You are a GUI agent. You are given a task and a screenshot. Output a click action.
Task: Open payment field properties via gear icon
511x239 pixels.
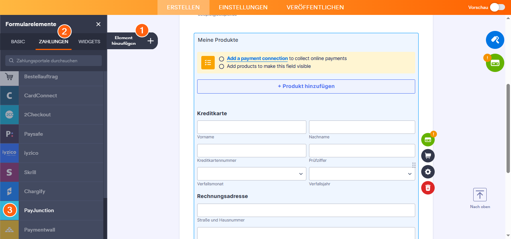[428, 172]
